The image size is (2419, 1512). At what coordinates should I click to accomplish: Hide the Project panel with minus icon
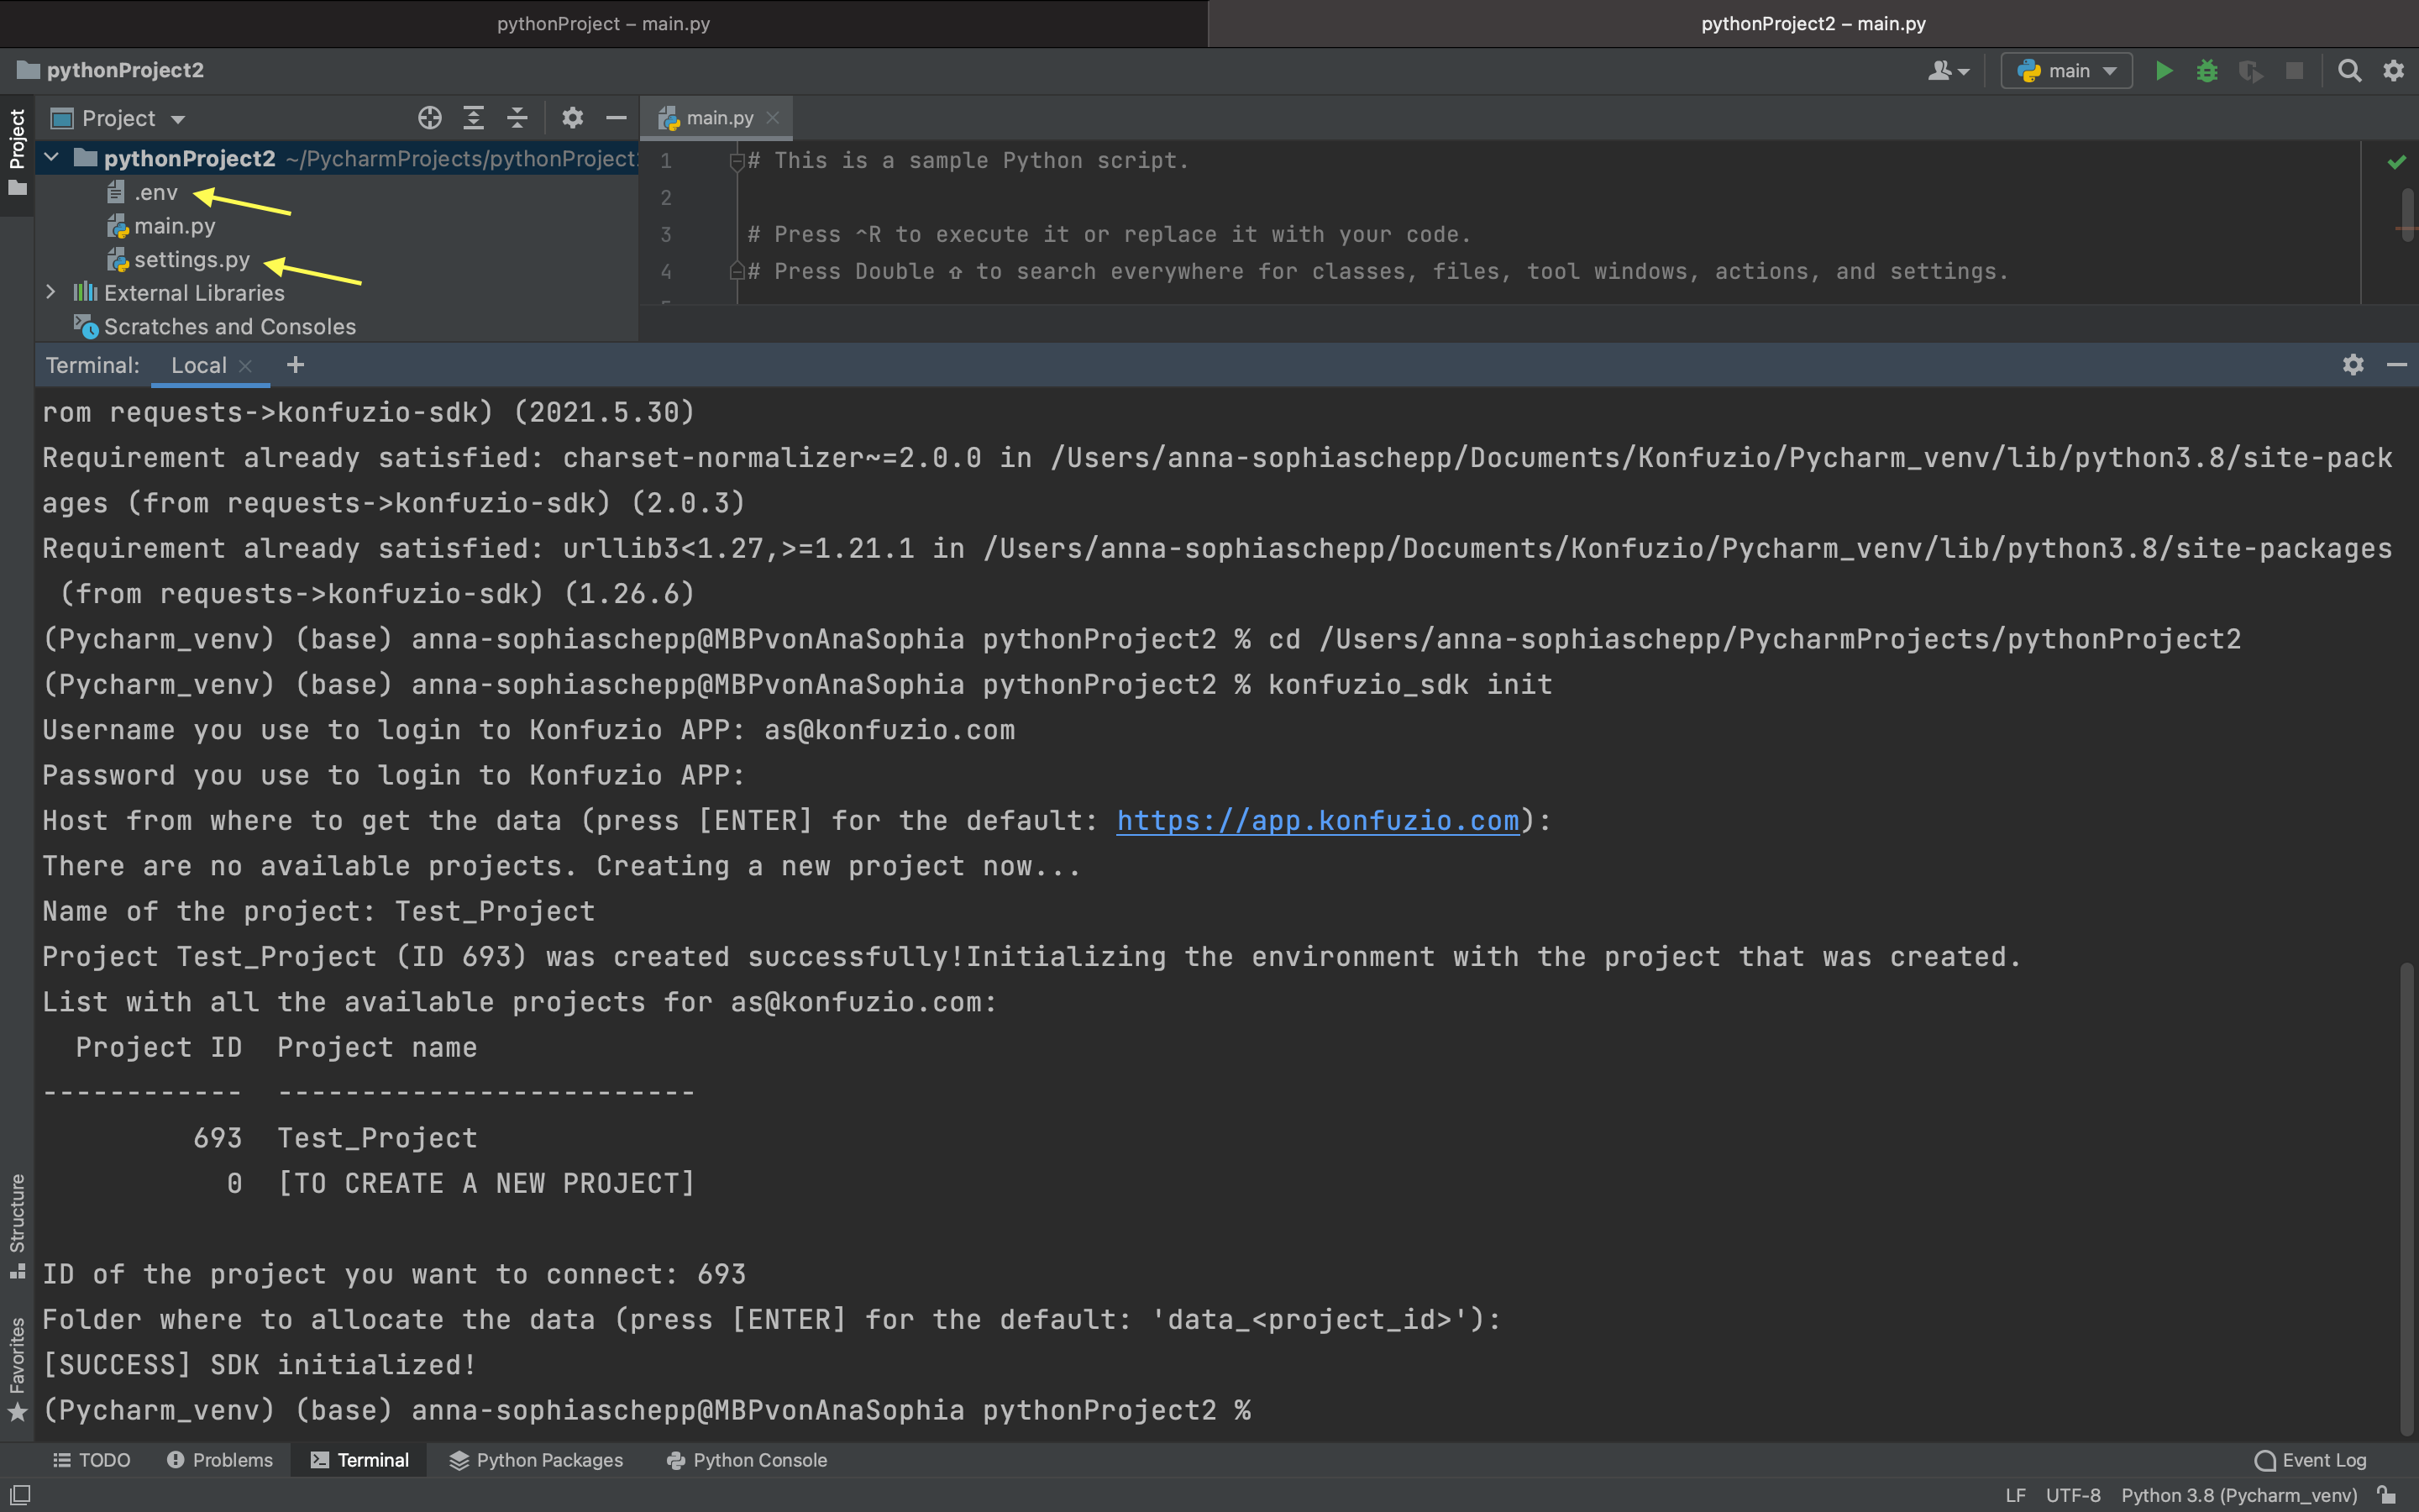[616, 118]
